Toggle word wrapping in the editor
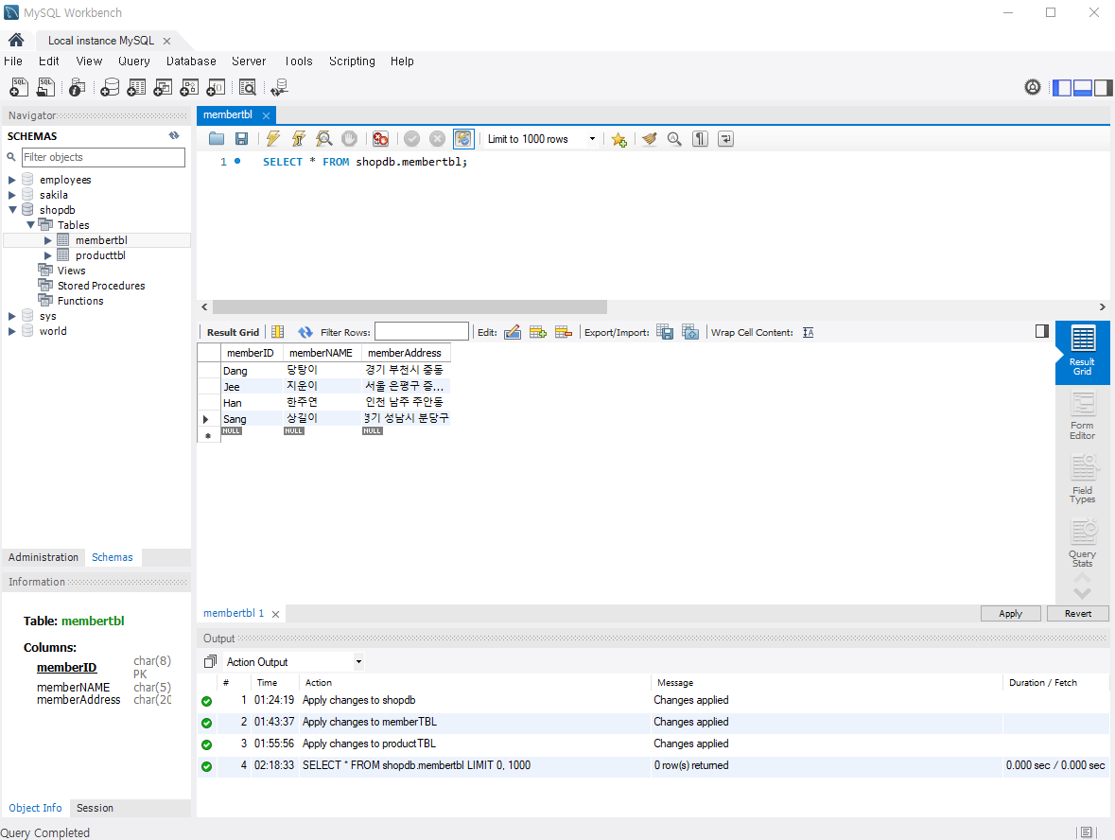The image size is (1115, 840). pyautogui.click(x=726, y=139)
